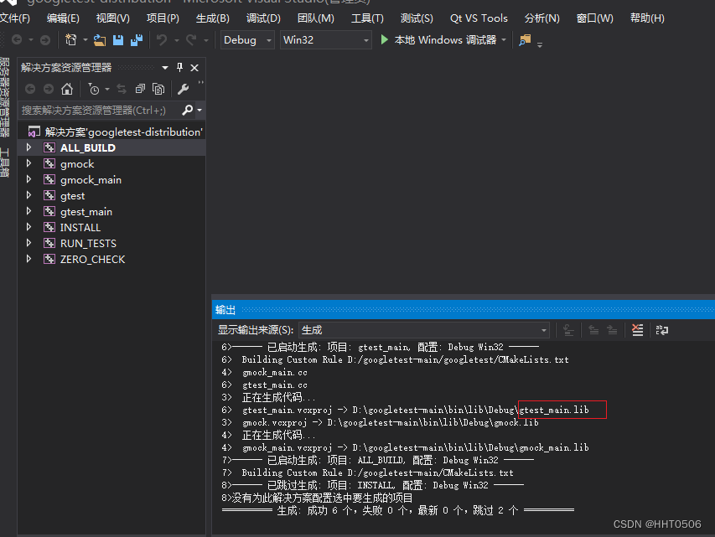Expand the INSTALL project node
The image size is (715, 537).
pyautogui.click(x=28, y=227)
